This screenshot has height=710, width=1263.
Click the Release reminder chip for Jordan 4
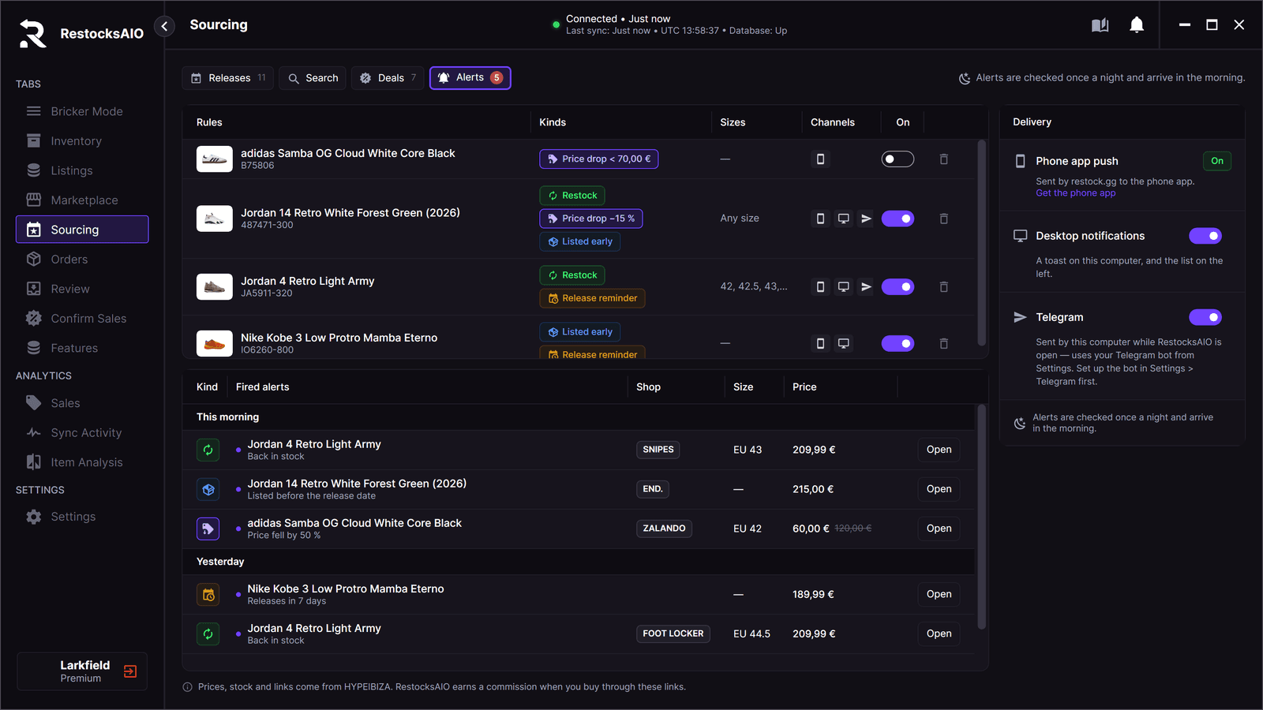593,298
